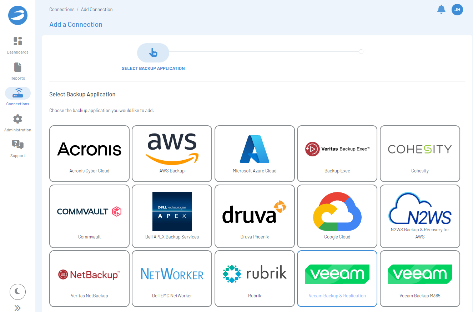The image size is (473, 312).
Task: Toggle dark mode moon icon
Action: pyautogui.click(x=17, y=292)
